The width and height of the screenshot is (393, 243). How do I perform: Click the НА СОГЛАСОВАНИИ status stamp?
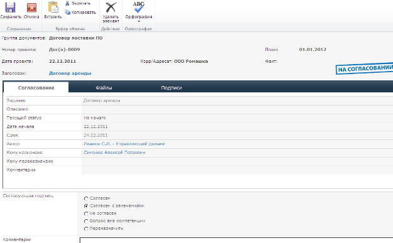point(364,68)
